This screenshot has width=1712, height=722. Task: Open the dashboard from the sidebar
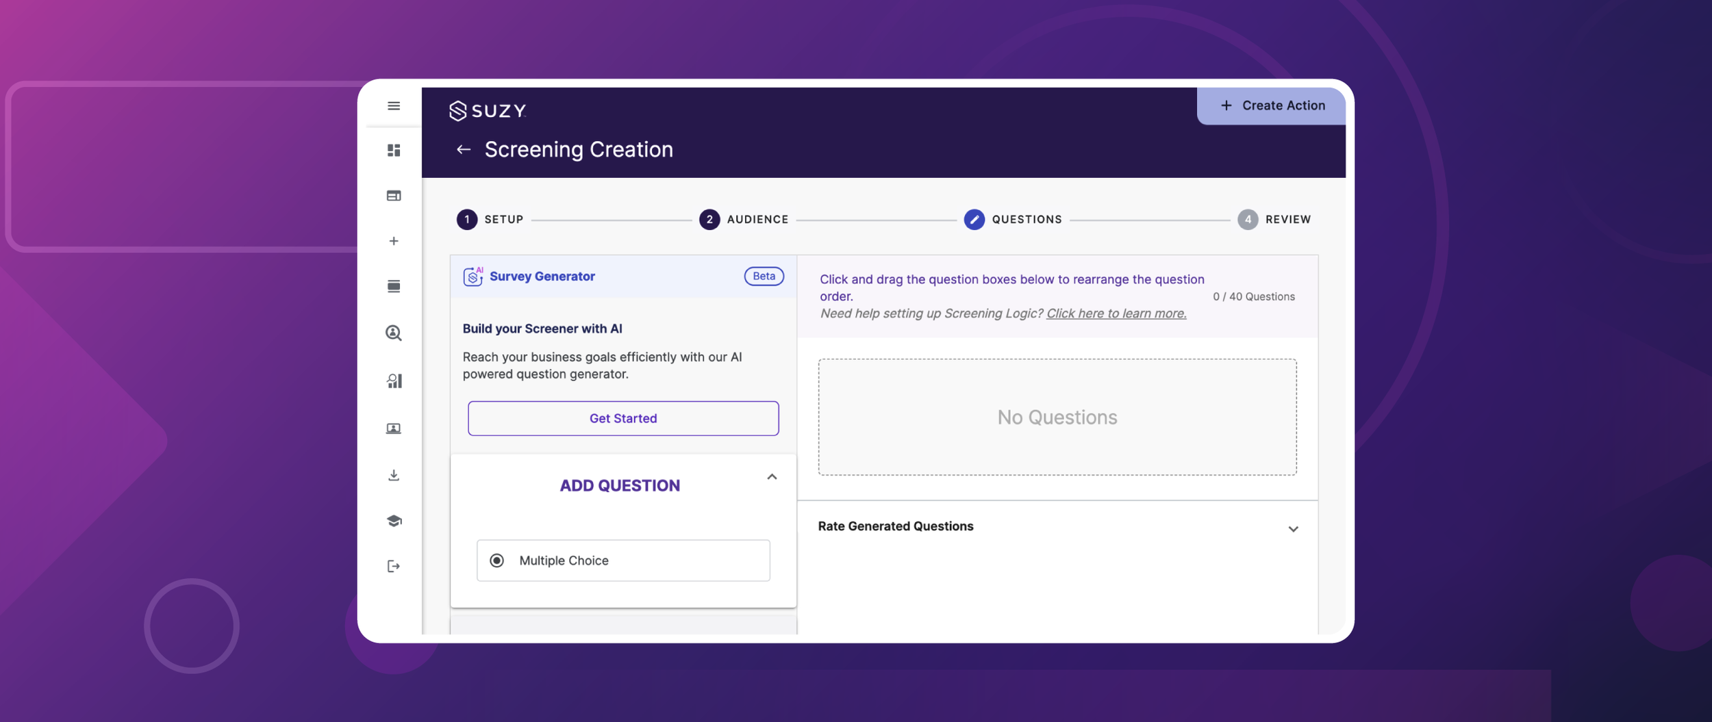coord(394,151)
